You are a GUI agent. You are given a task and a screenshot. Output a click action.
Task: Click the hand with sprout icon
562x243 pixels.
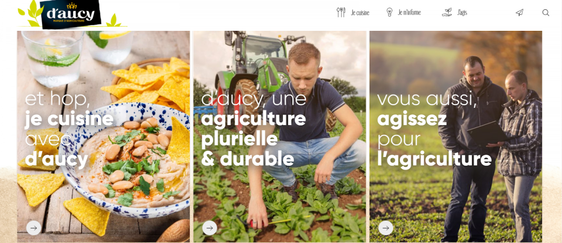[447, 13]
